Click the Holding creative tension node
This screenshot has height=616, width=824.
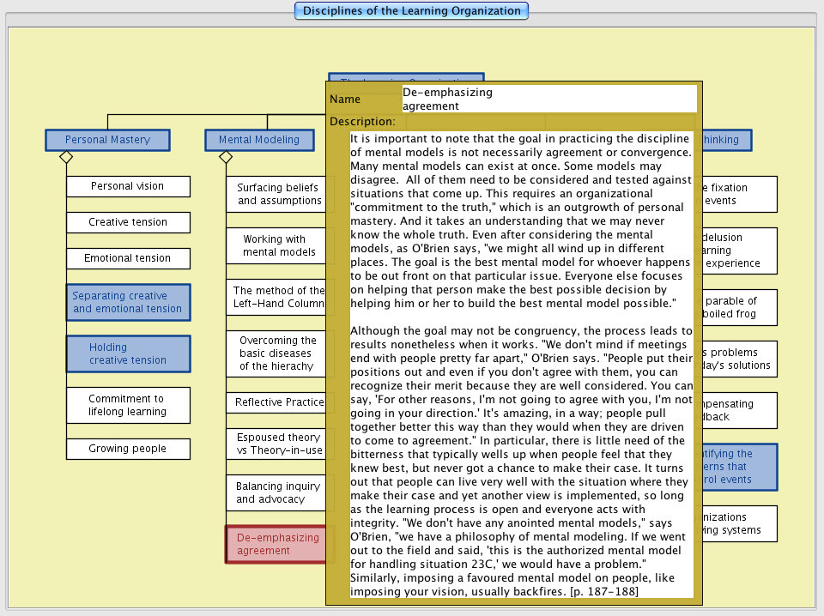[x=128, y=353]
